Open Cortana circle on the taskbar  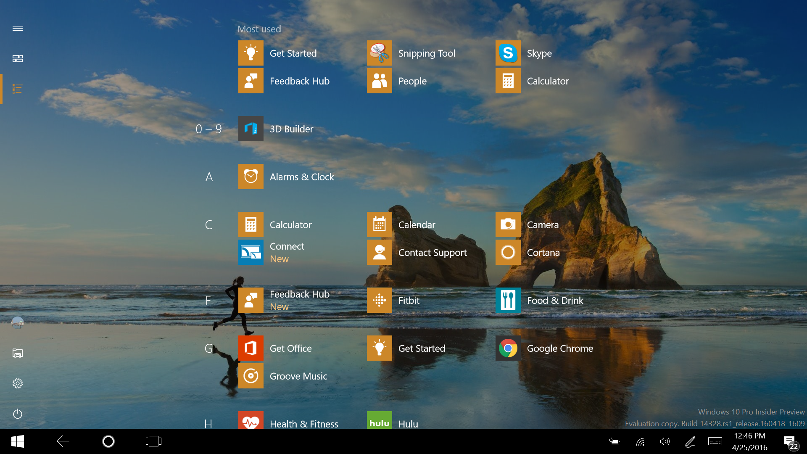pyautogui.click(x=108, y=441)
